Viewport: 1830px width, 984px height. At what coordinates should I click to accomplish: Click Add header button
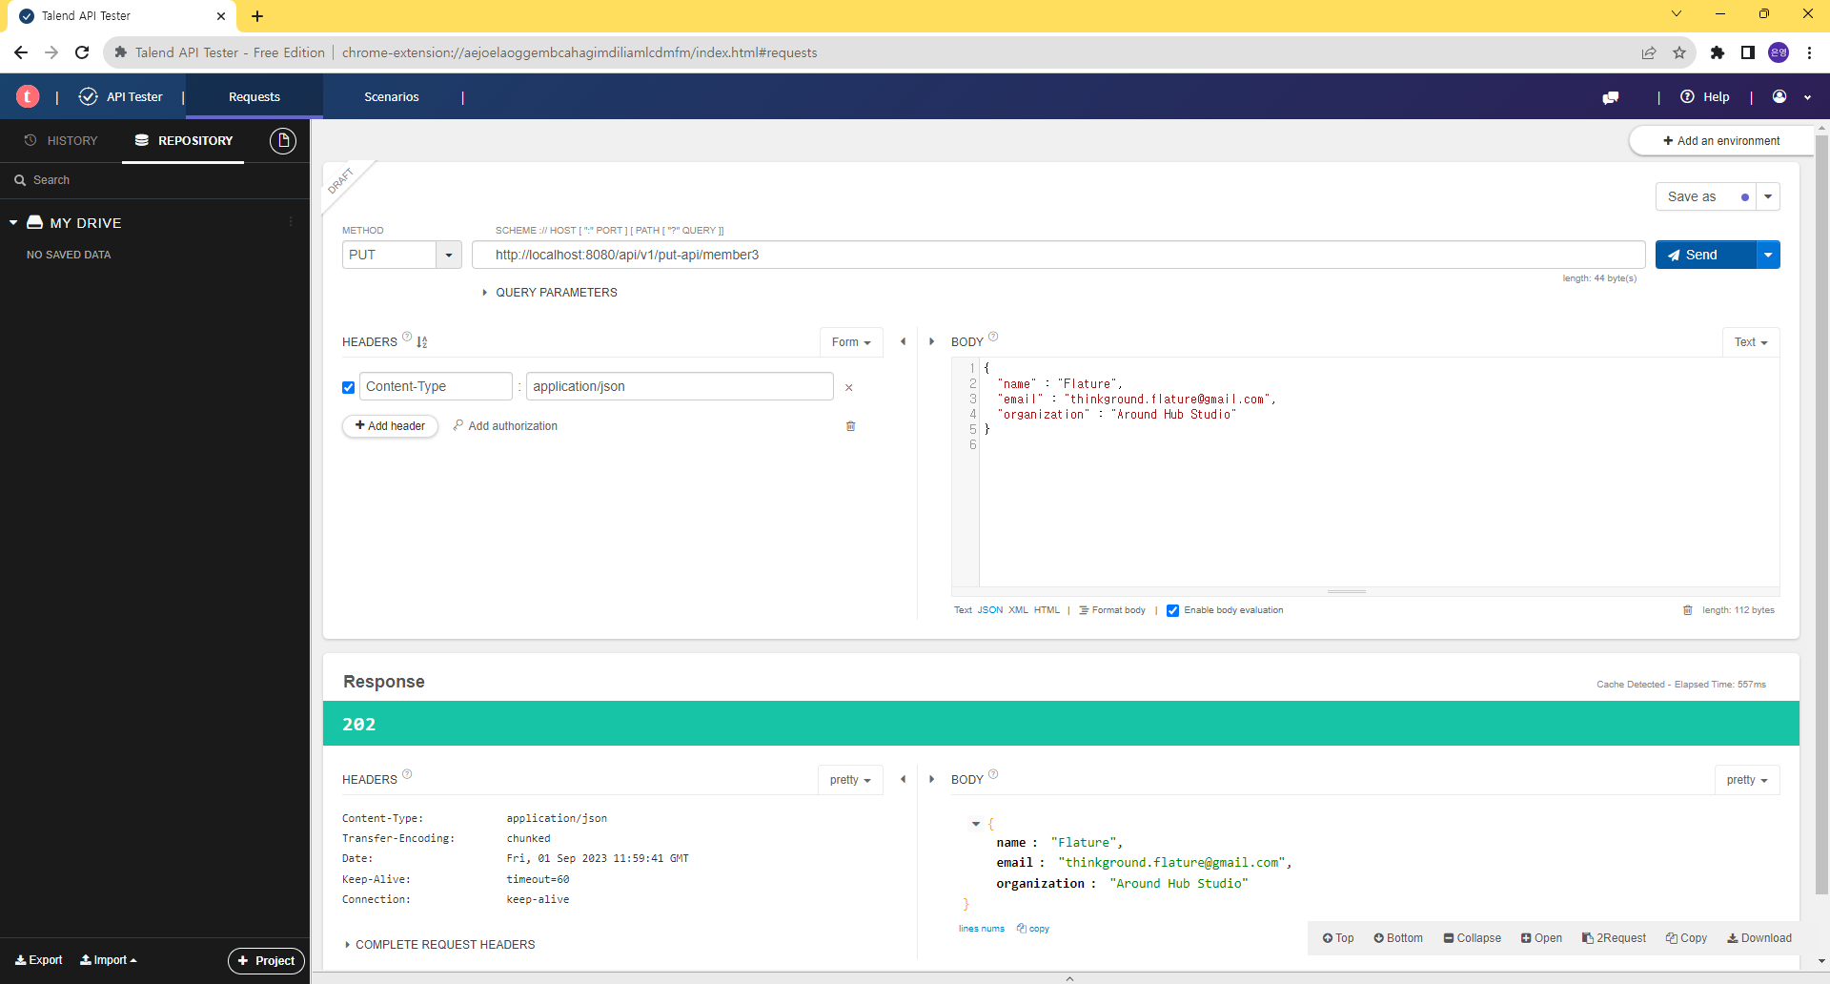(390, 426)
